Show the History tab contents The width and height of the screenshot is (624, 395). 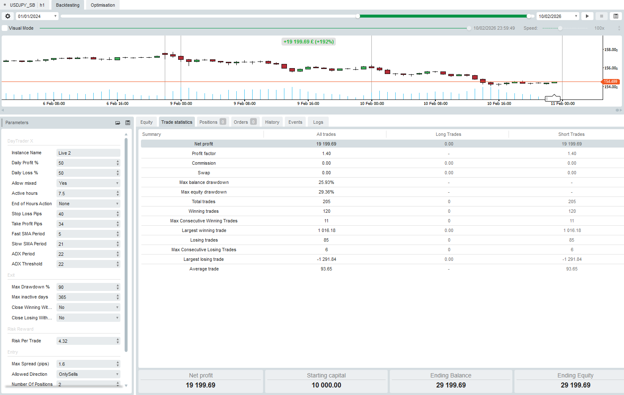[x=272, y=122]
